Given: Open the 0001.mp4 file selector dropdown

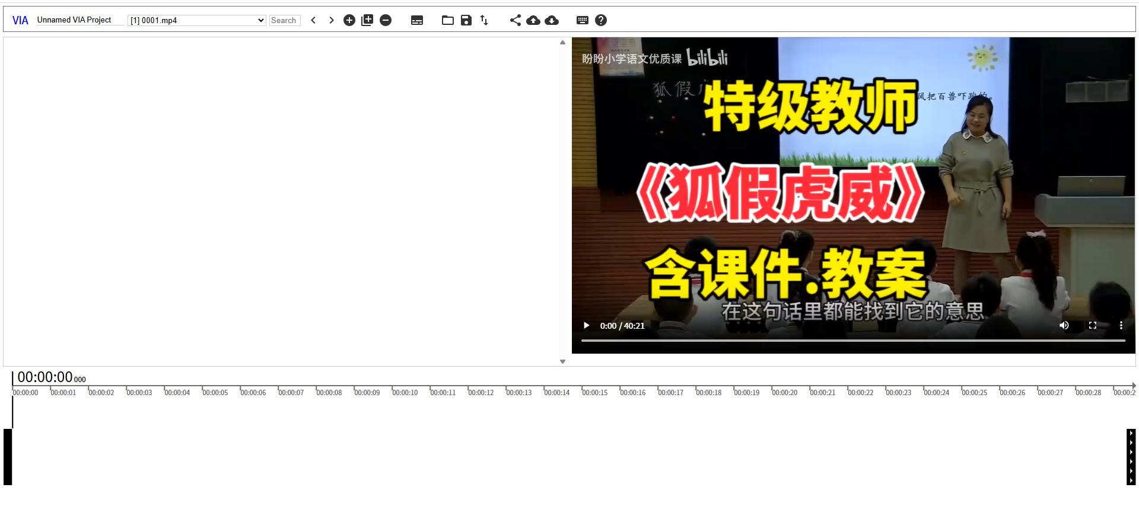Looking at the screenshot, I should pos(196,20).
